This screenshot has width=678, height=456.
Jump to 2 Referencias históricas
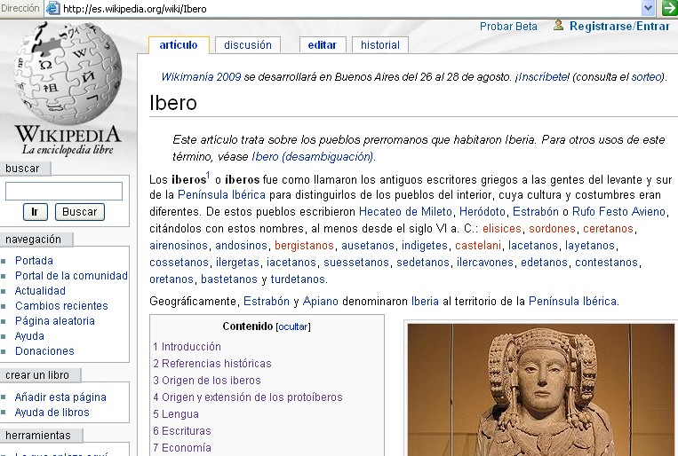[212, 363]
